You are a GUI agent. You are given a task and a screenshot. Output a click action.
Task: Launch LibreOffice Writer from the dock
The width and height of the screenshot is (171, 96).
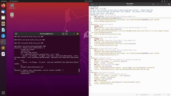point(3,30)
